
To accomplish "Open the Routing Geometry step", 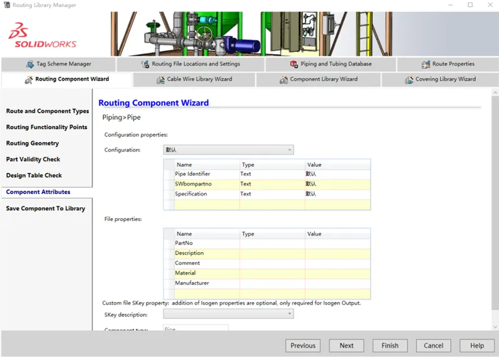I will [x=33, y=143].
